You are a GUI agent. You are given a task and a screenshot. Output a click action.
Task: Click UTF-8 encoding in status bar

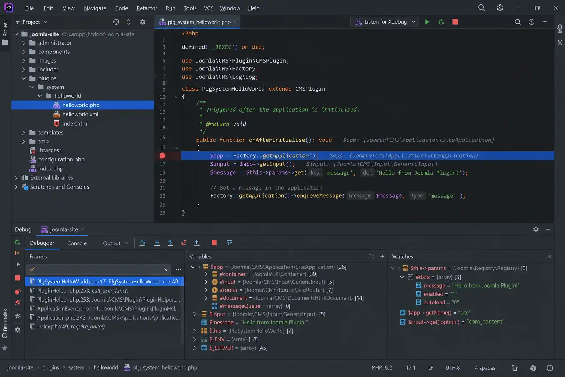pos(452,367)
